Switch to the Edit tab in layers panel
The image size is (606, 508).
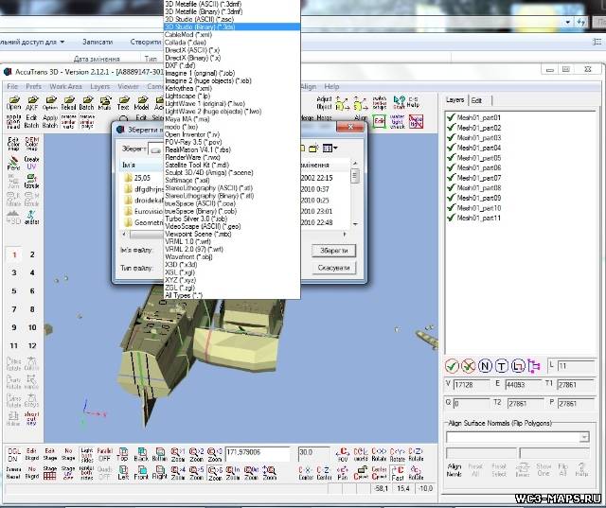[x=477, y=99]
